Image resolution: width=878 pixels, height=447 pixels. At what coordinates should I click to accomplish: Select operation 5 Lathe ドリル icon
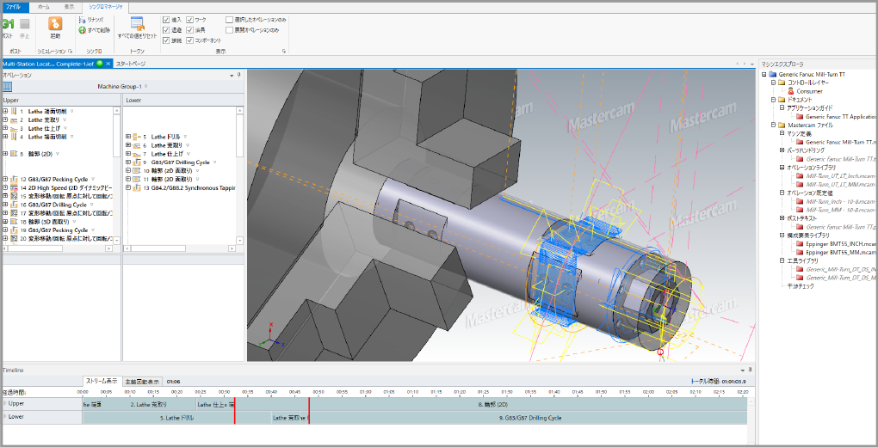(x=137, y=137)
